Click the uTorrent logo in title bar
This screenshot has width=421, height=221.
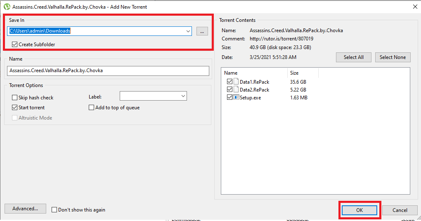(x=7, y=7)
